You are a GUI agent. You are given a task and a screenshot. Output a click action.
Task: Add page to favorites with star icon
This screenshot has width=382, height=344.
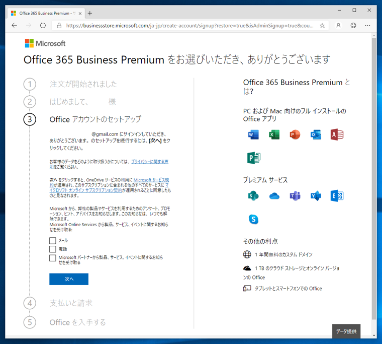pos(322,26)
